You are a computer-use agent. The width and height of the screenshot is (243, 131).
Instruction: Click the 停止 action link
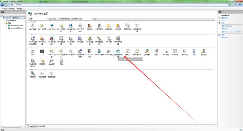click(x=223, y=23)
